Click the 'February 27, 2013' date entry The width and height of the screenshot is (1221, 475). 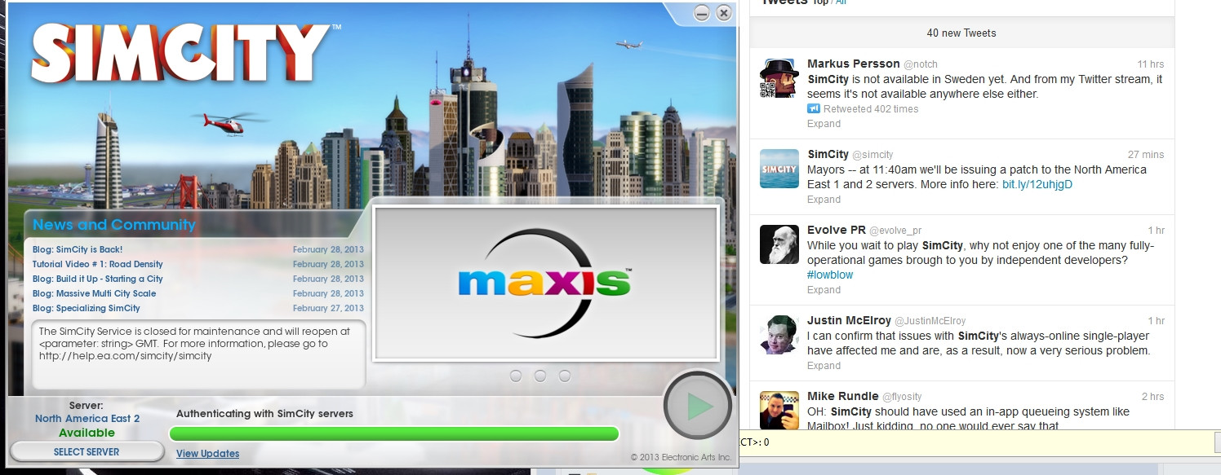(328, 309)
